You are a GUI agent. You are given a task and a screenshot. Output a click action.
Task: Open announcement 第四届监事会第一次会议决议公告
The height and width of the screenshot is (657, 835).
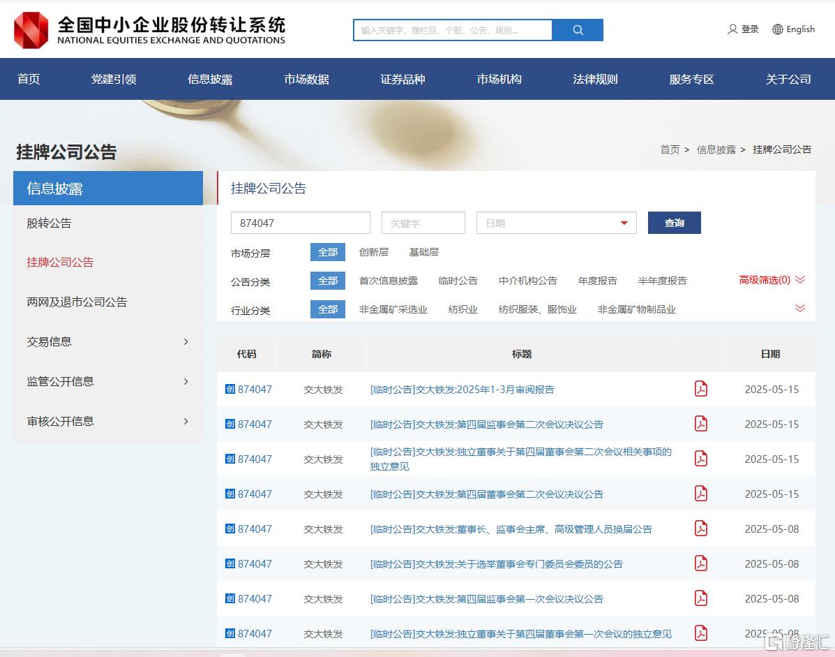tap(487, 599)
